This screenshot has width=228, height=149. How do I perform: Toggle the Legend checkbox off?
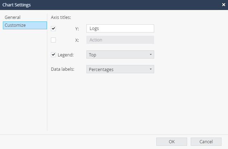53,55
